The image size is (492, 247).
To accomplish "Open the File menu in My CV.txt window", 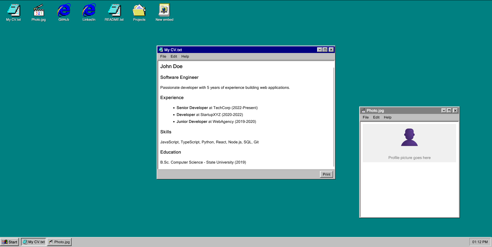I will [x=163, y=56].
